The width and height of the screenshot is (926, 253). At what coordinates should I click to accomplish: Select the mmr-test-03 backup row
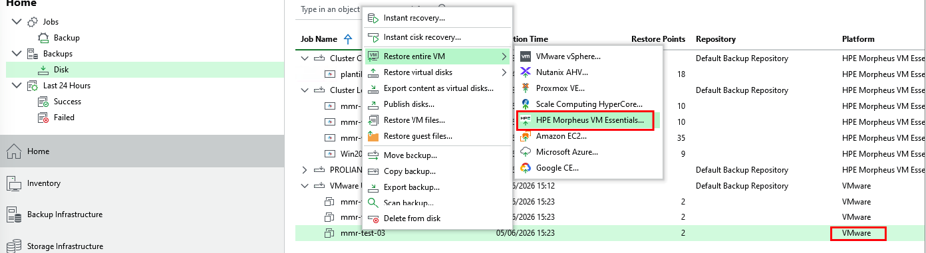(610, 233)
